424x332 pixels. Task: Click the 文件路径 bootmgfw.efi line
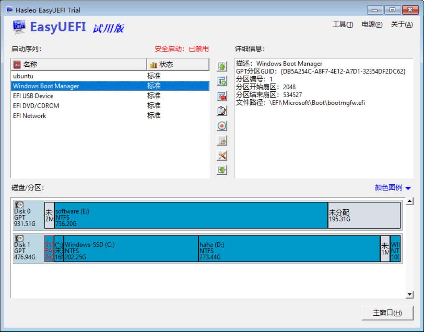click(300, 103)
